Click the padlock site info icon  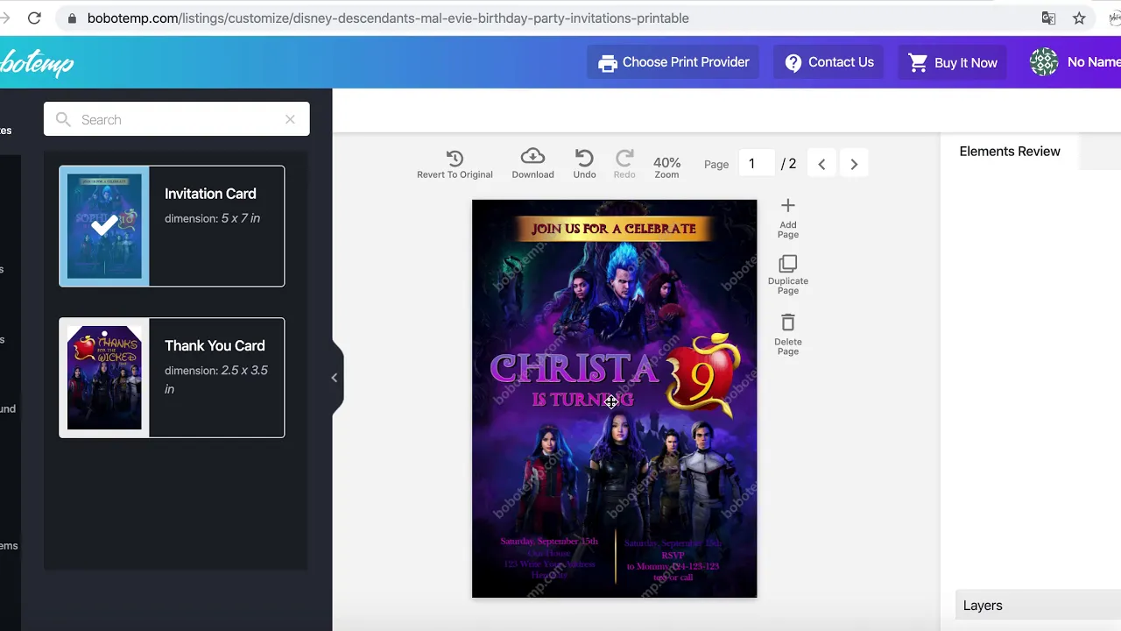click(x=72, y=18)
